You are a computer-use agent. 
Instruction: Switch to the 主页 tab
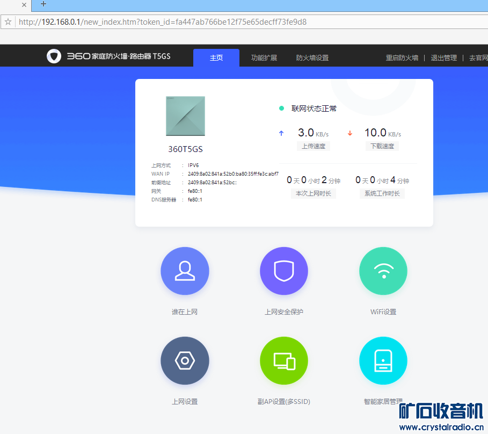216,57
